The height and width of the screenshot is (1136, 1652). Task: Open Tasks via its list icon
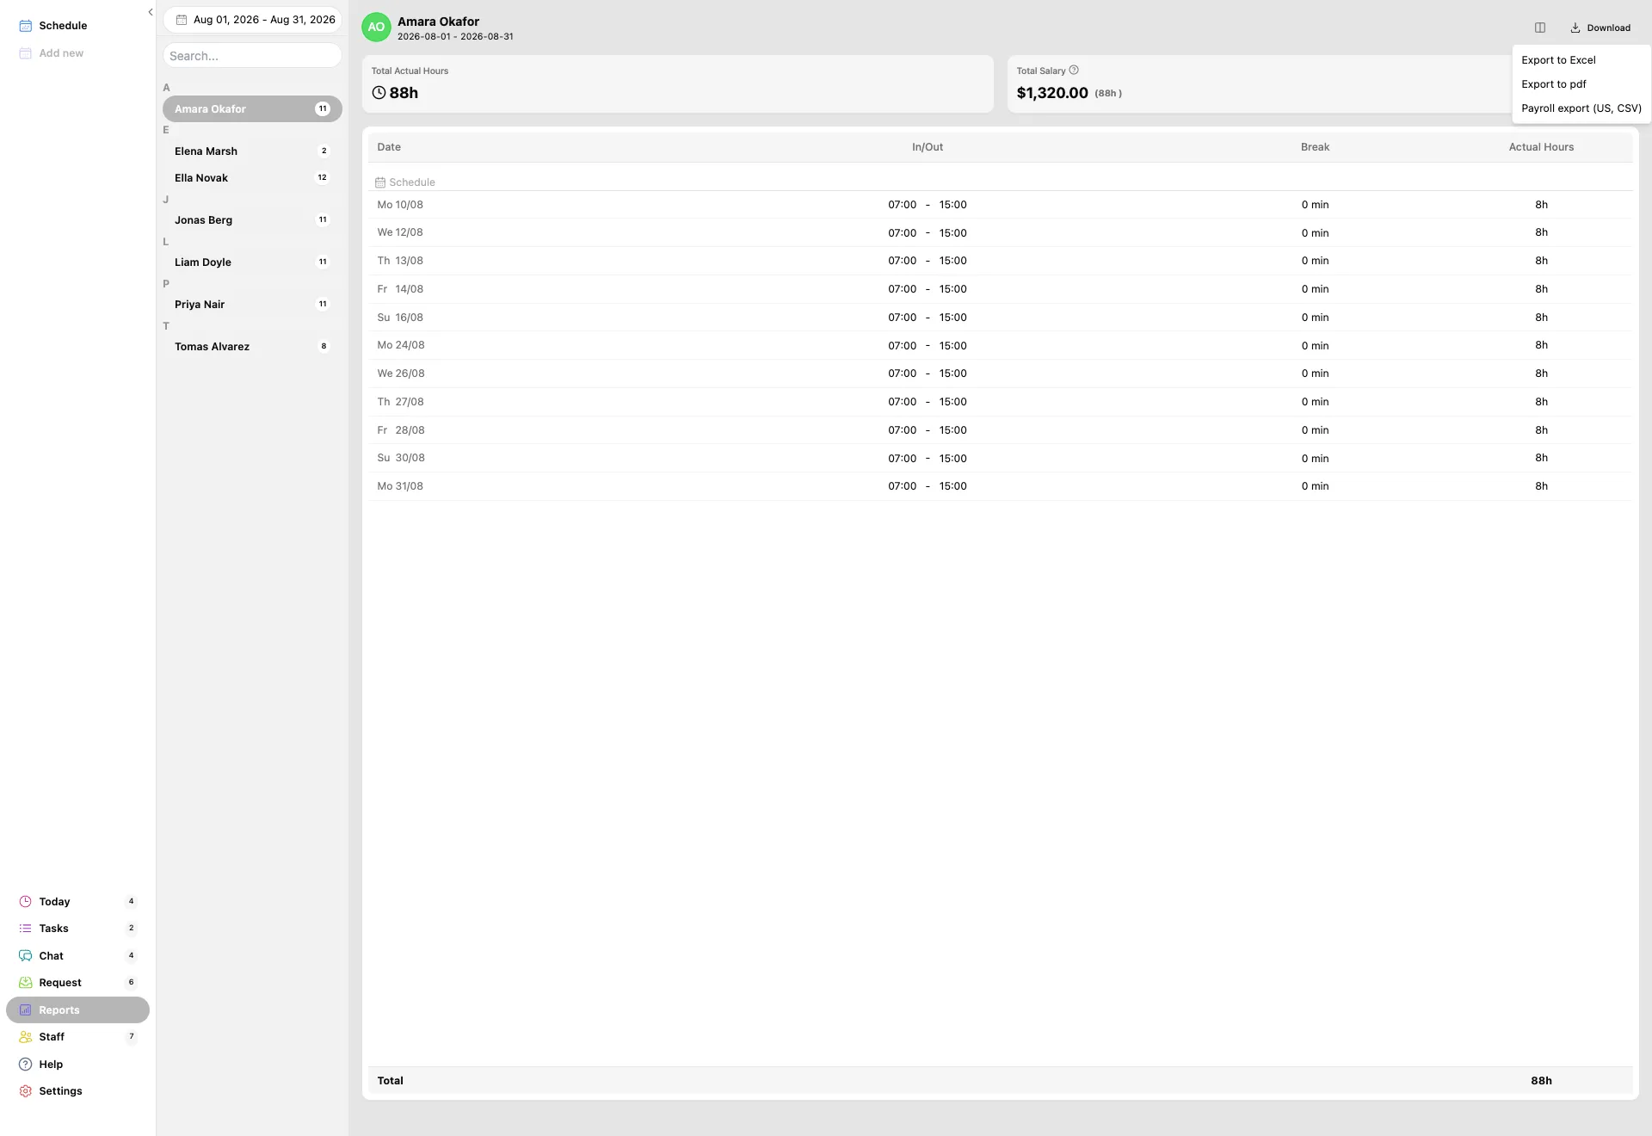pyautogui.click(x=26, y=929)
